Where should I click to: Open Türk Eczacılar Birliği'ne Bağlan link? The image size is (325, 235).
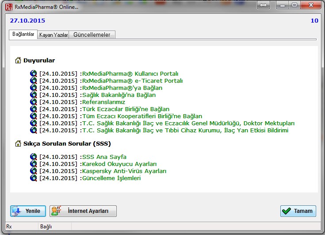126,109
